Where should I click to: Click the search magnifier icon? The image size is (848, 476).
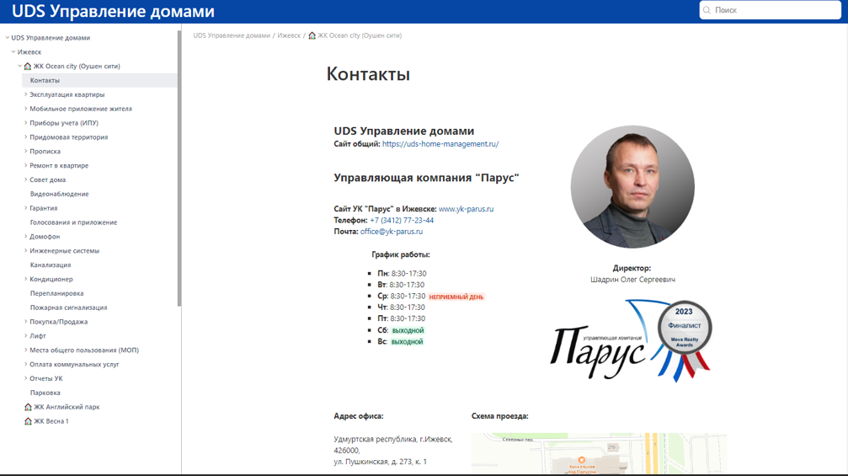[707, 10]
